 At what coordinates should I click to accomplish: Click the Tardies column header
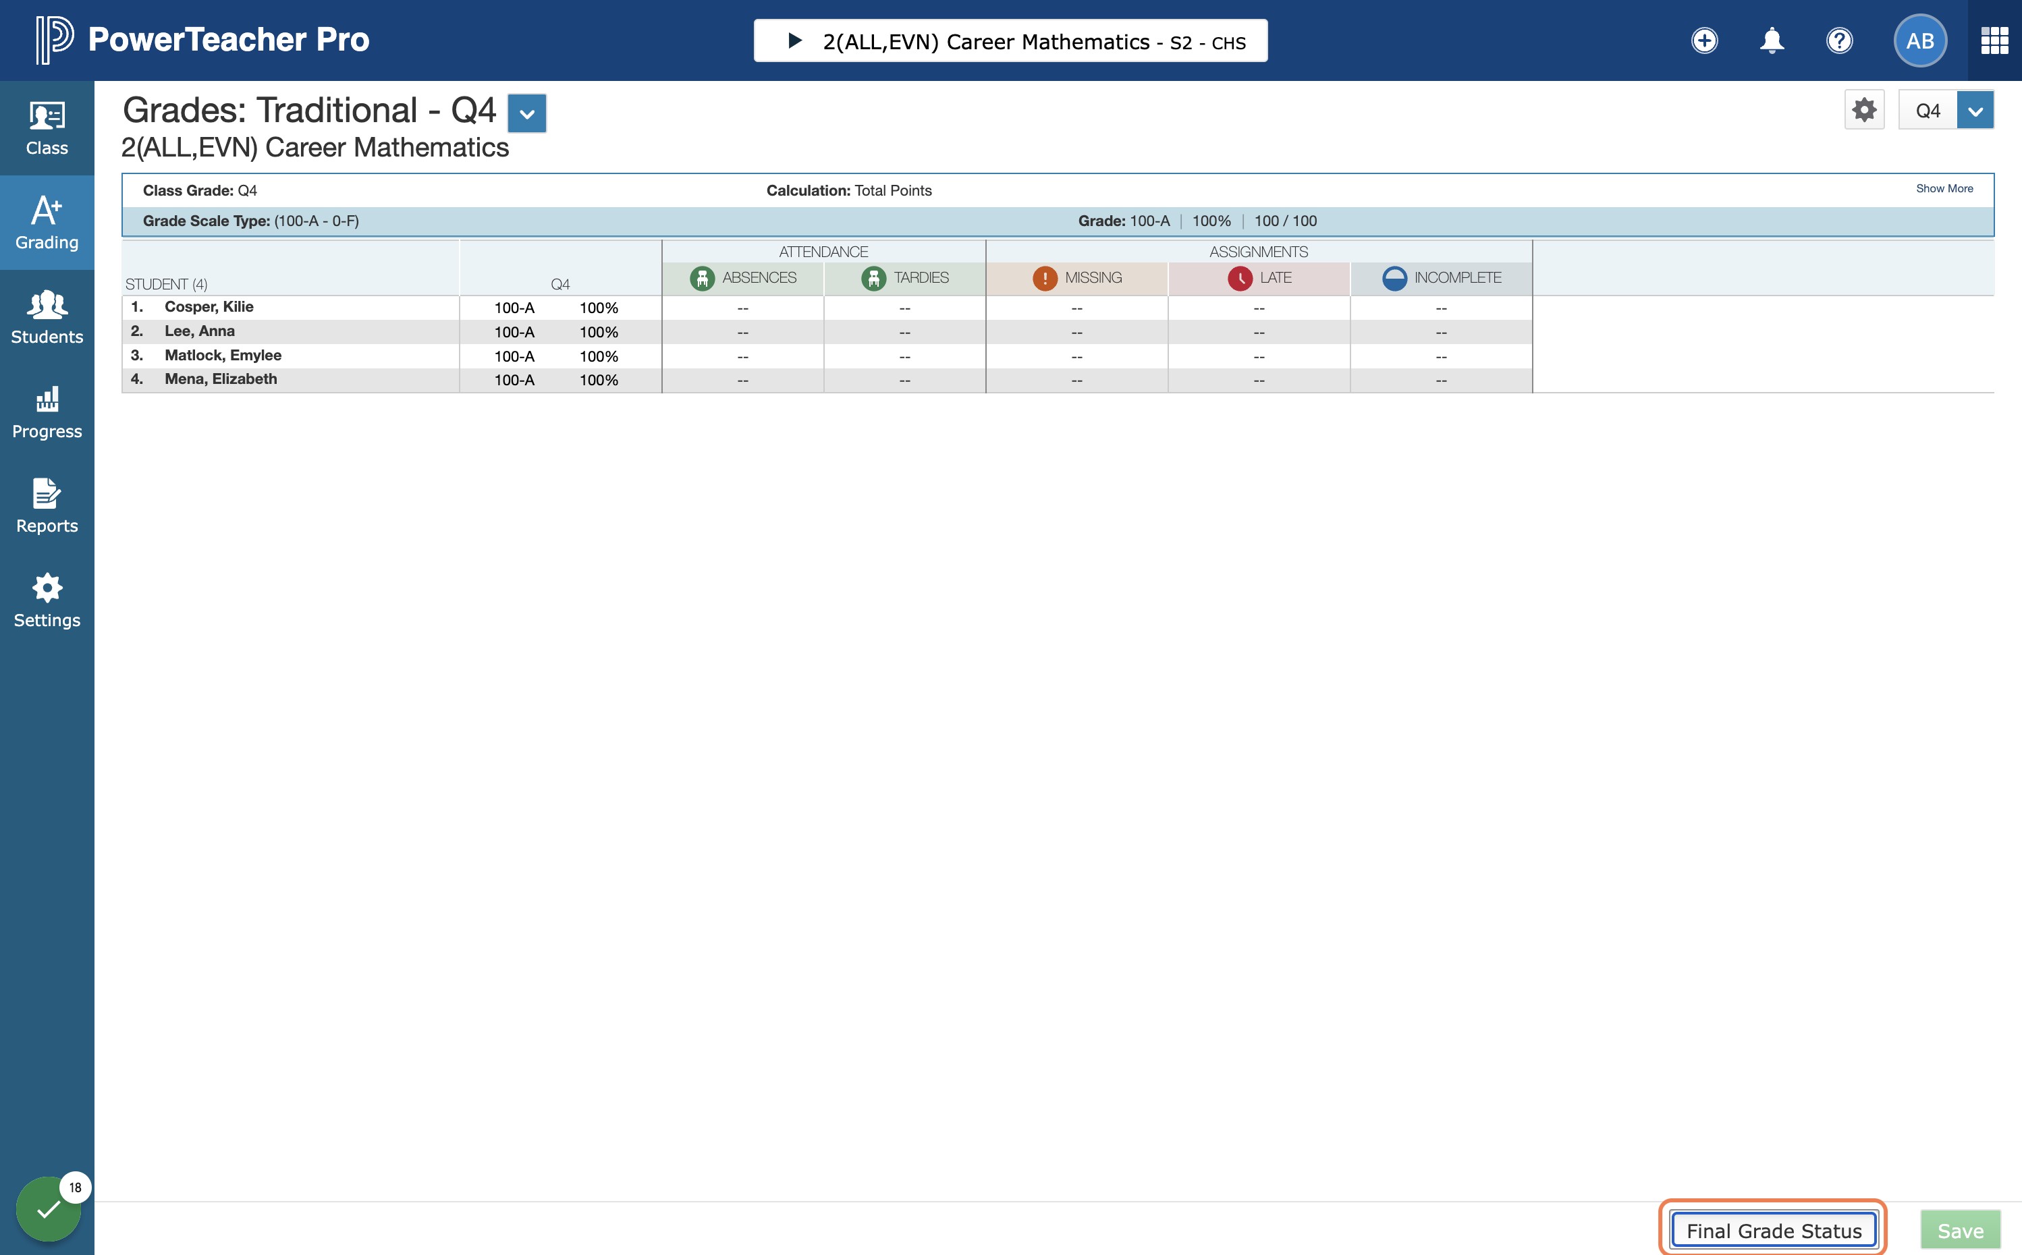coord(905,278)
